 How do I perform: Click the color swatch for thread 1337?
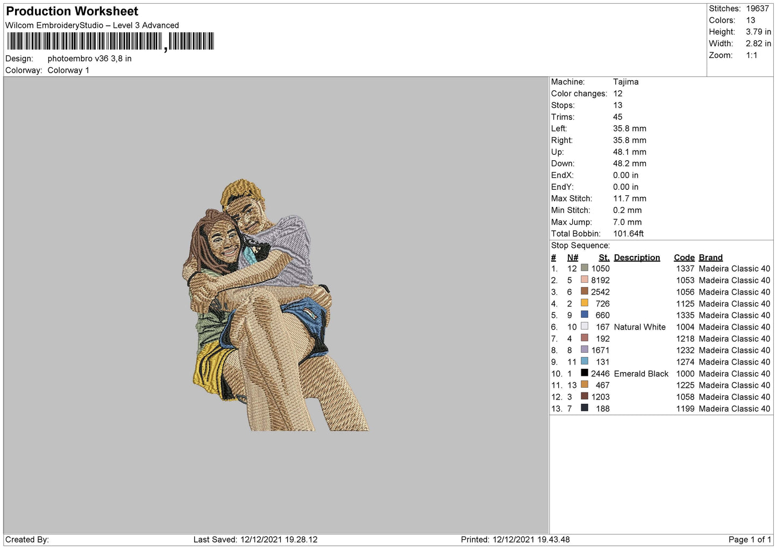tap(584, 268)
